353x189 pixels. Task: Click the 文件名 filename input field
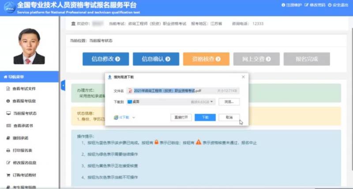(x=176, y=91)
